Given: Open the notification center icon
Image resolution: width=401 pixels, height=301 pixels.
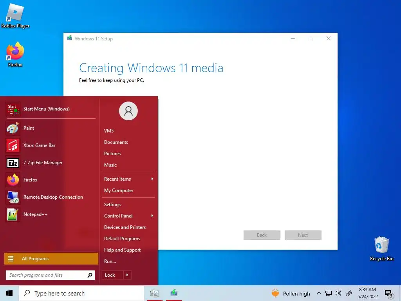Looking at the screenshot, I should [x=389, y=294].
